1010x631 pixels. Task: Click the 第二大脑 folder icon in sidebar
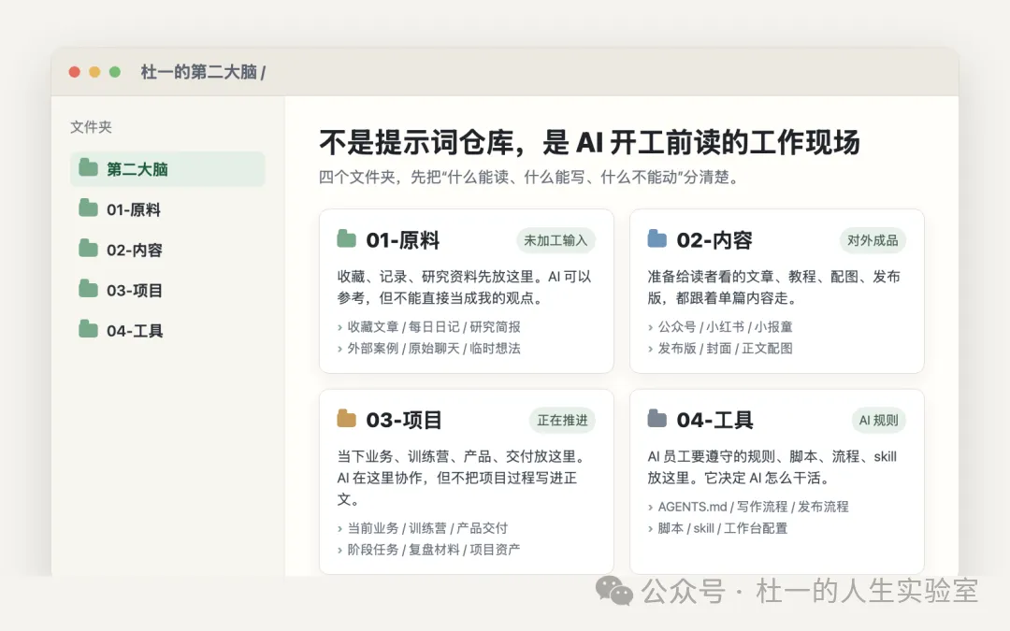(89, 168)
